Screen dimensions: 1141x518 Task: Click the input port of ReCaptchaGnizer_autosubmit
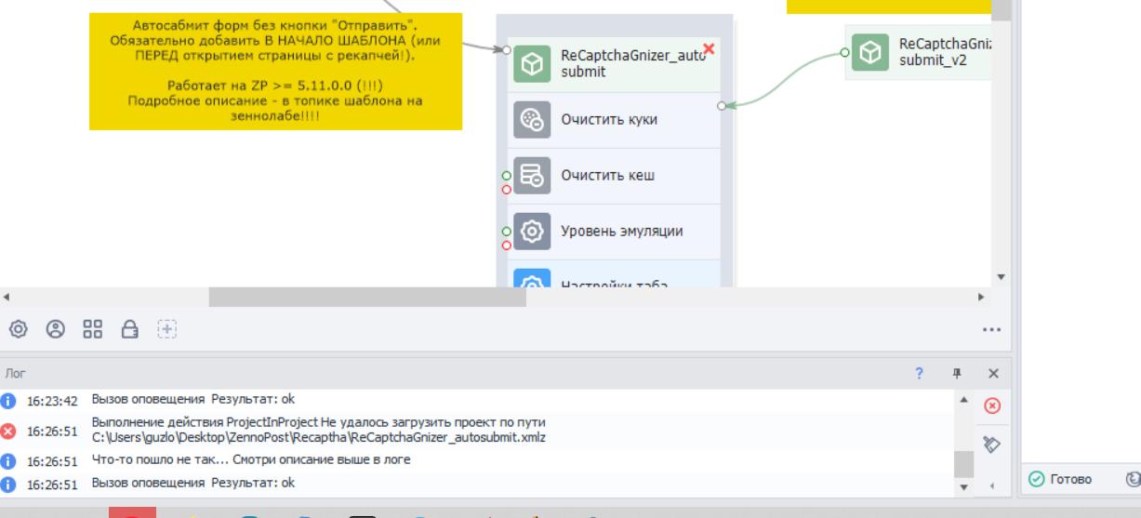point(507,50)
